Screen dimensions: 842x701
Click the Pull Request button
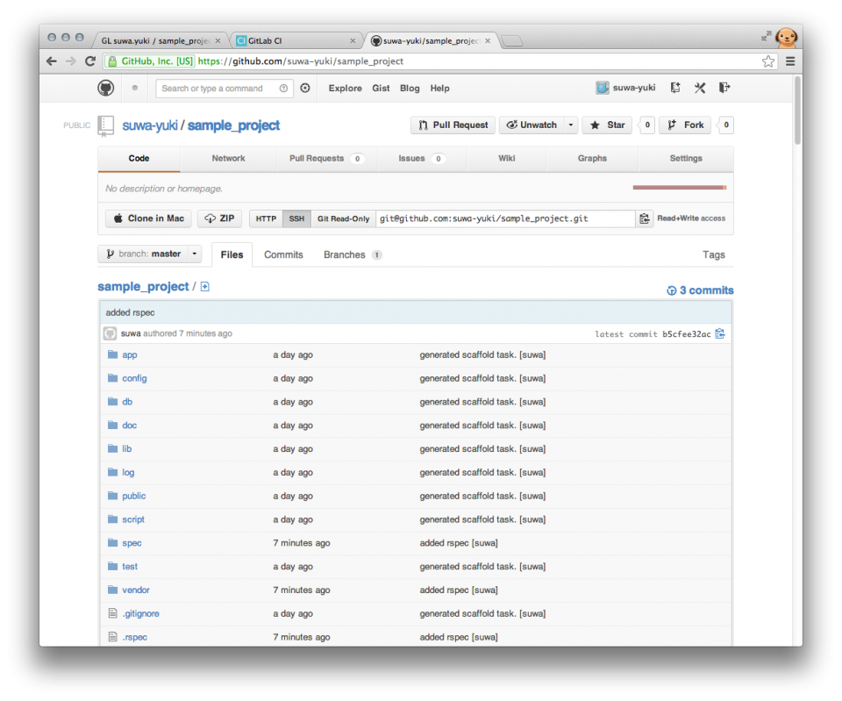click(453, 125)
